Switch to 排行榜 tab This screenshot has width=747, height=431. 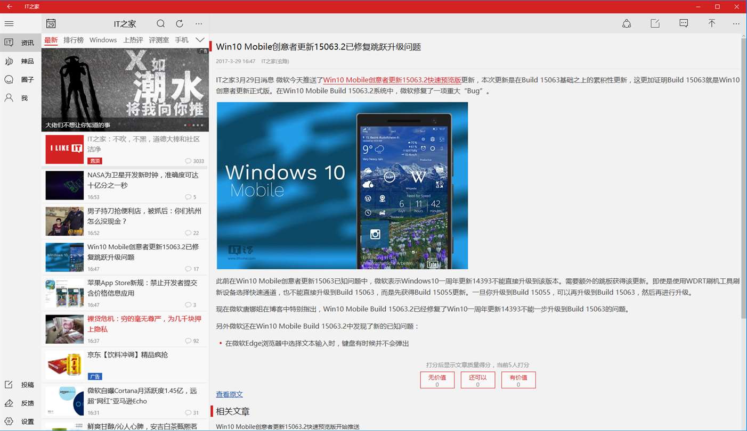(74, 40)
